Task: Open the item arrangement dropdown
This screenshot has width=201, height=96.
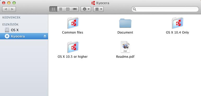Action: 98,9
